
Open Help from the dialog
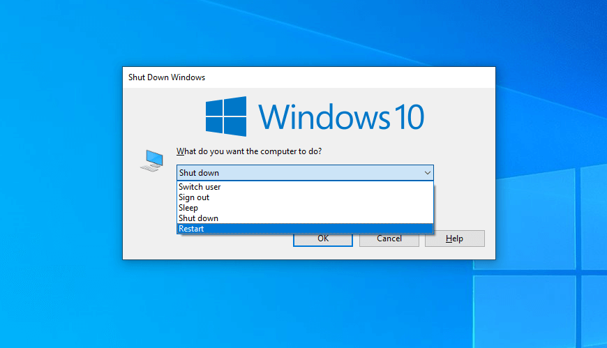pyautogui.click(x=454, y=239)
